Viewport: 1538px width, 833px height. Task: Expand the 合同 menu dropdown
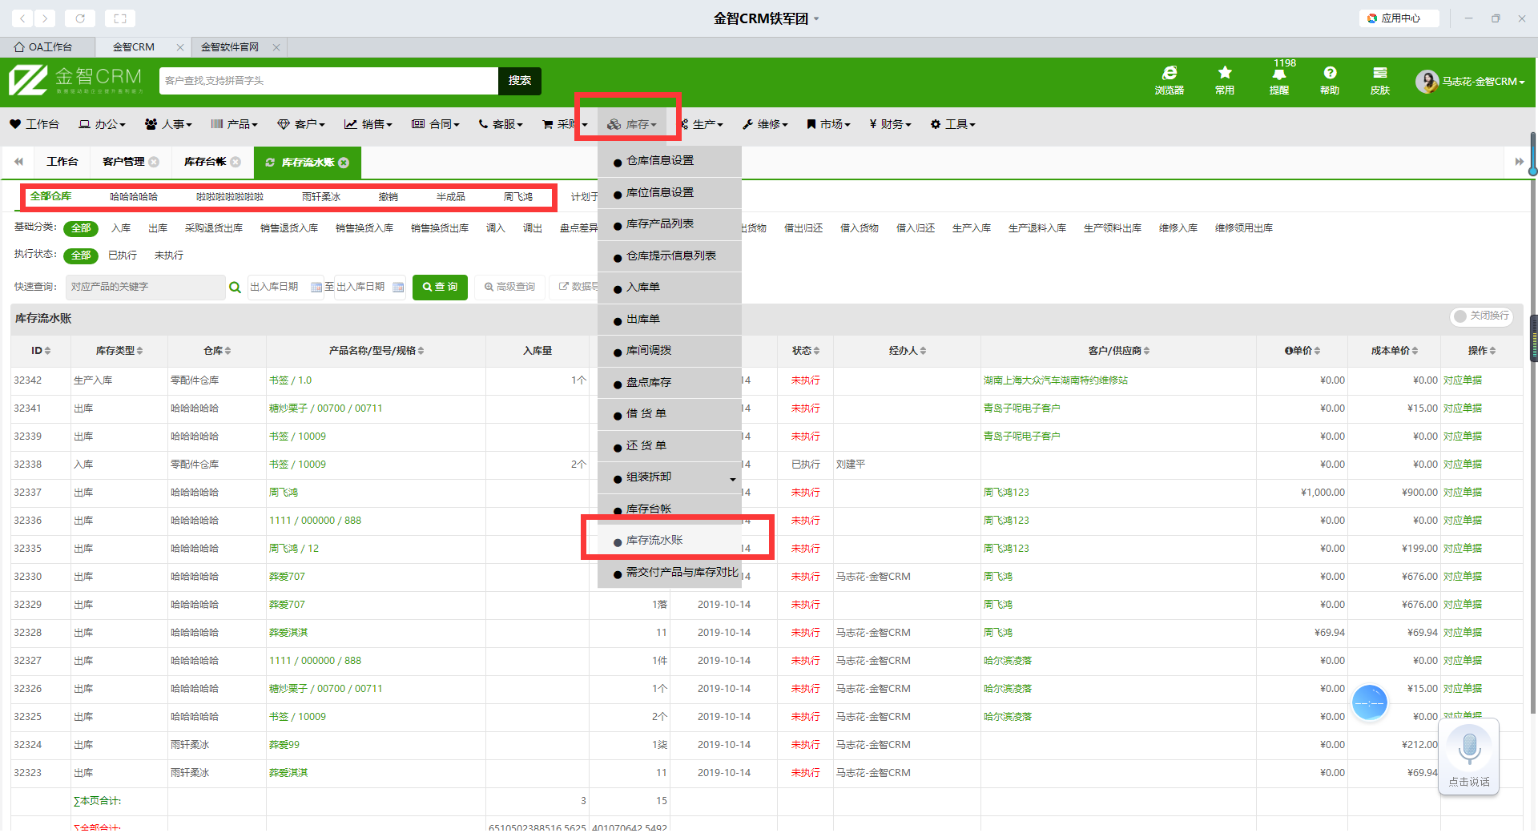coord(436,124)
